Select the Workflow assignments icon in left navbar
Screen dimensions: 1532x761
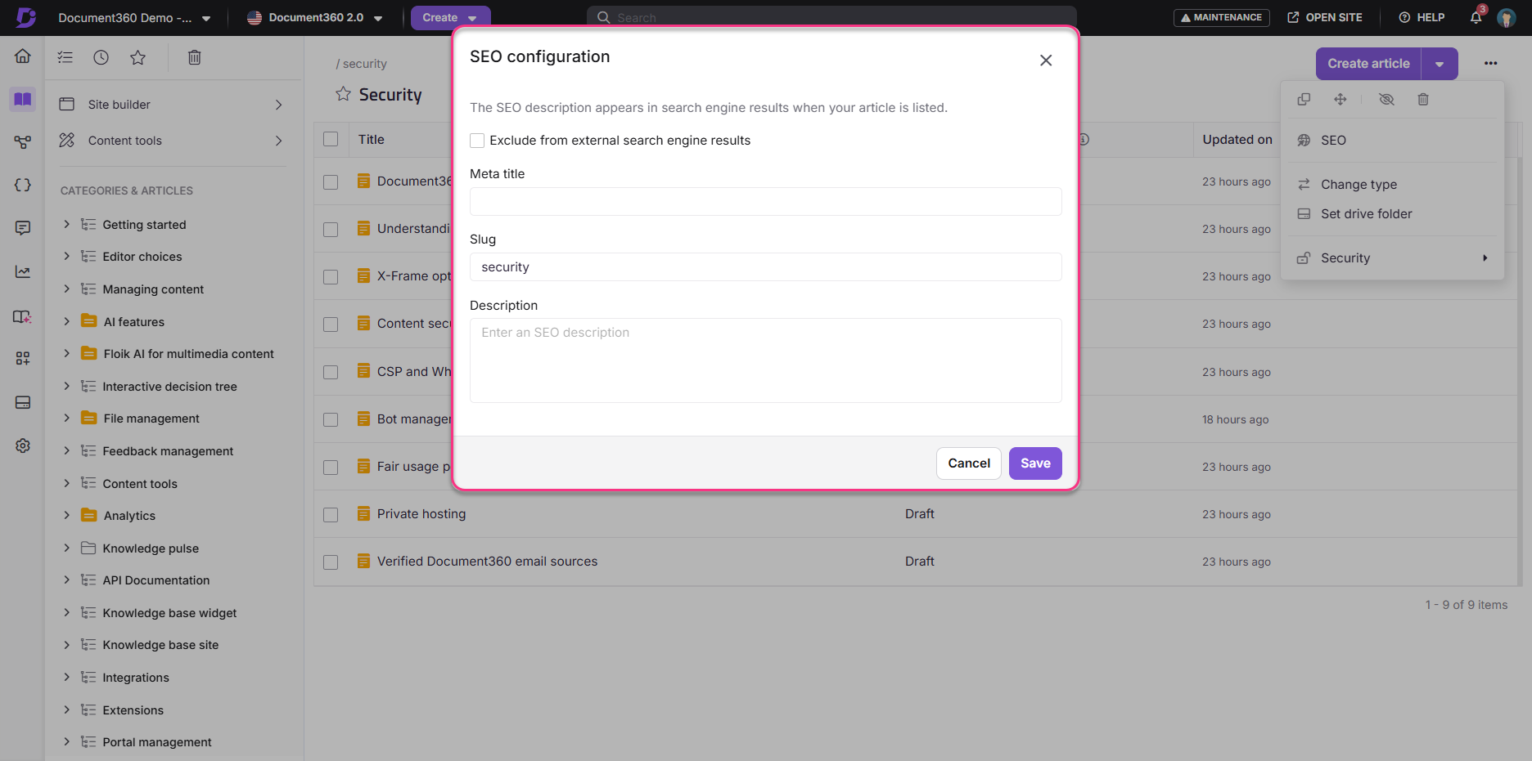point(22,141)
